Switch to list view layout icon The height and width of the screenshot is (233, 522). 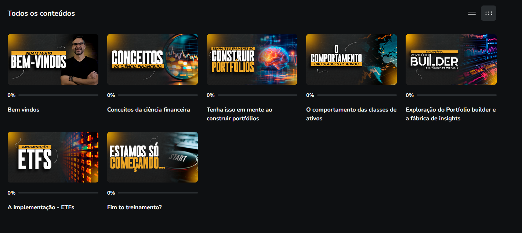pos(472,13)
